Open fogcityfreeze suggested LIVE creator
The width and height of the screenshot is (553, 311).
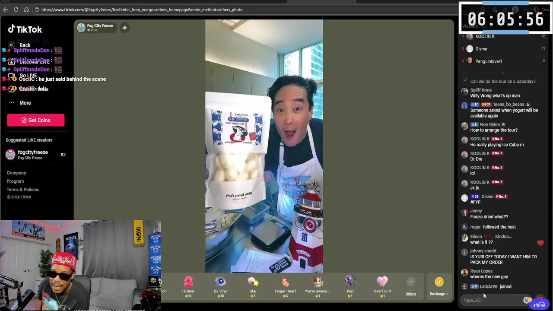click(35, 155)
